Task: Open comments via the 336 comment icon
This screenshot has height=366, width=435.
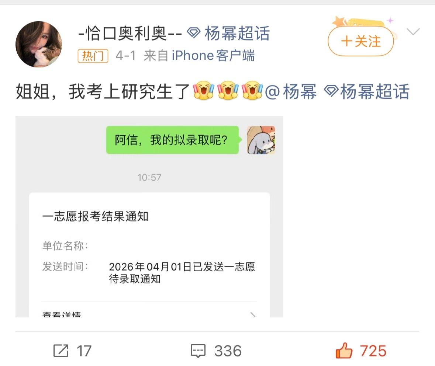Action: [x=198, y=351]
